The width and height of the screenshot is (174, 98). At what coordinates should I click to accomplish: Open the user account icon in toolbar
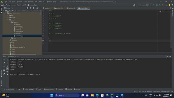[135, 5]
